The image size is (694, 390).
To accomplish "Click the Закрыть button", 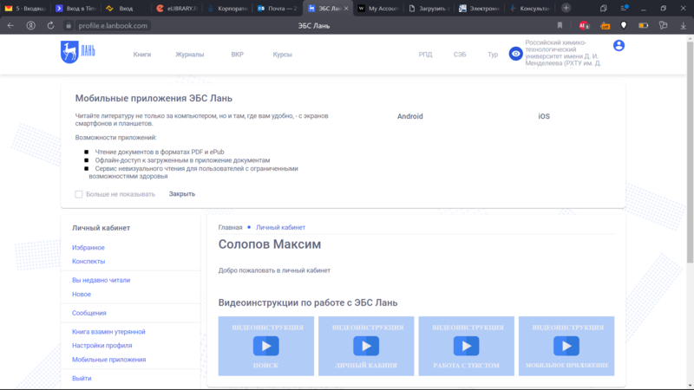I will (182, 193).
